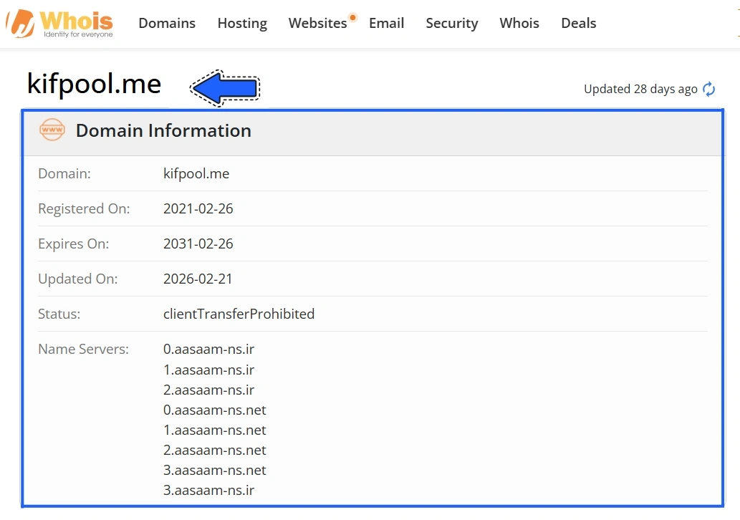This screenshot has width=740, height=520.
Task: Select name server 0.aasaam-ns.ir
Action: (208, 350)
